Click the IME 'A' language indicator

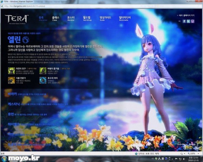click(x=159, y=159)
